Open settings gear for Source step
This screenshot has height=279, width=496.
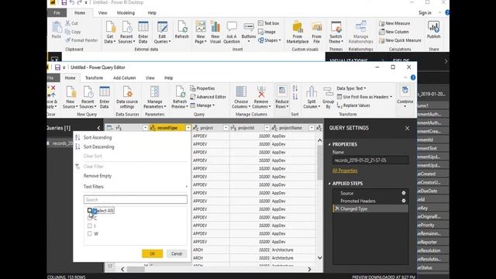tap(404, 193)
